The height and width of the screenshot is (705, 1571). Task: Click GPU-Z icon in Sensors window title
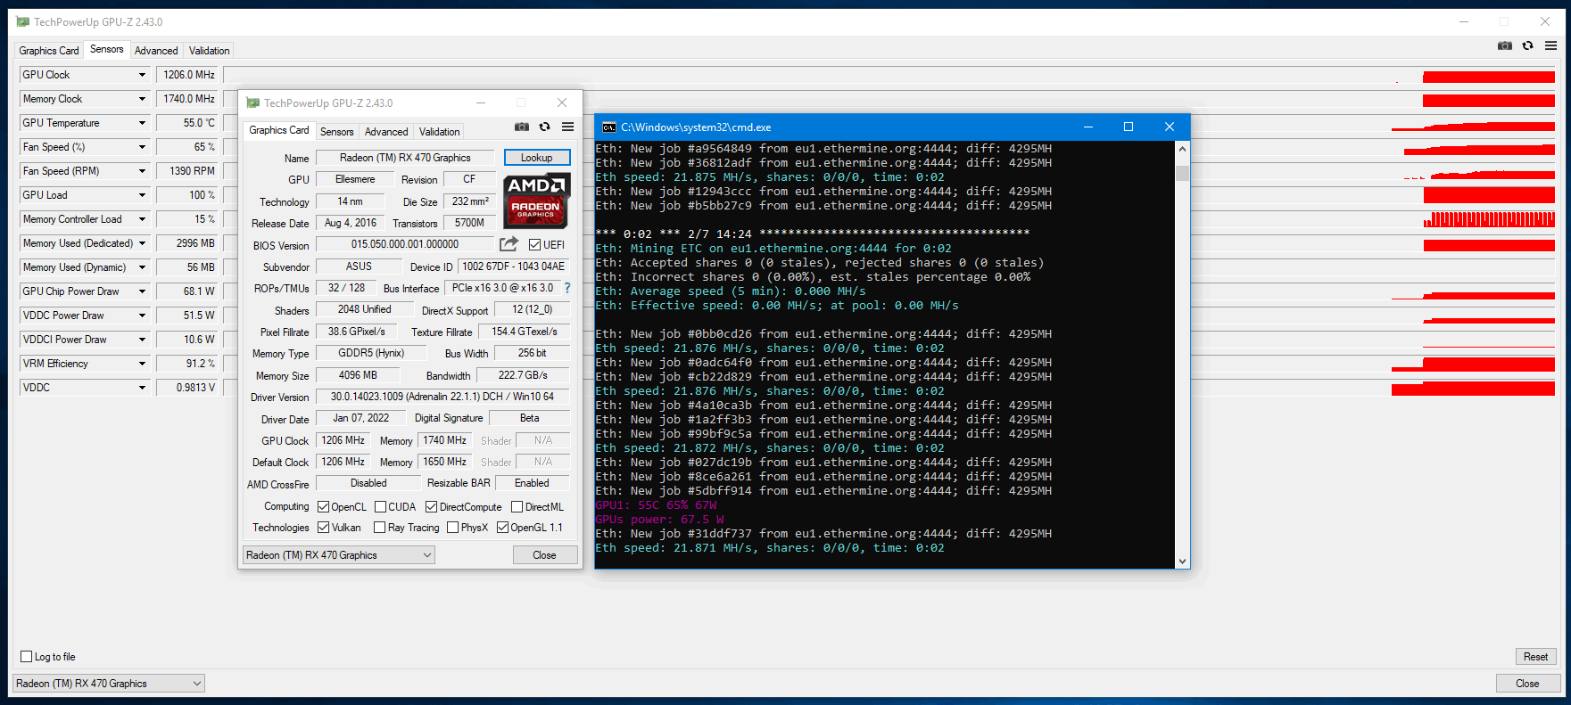23,22
